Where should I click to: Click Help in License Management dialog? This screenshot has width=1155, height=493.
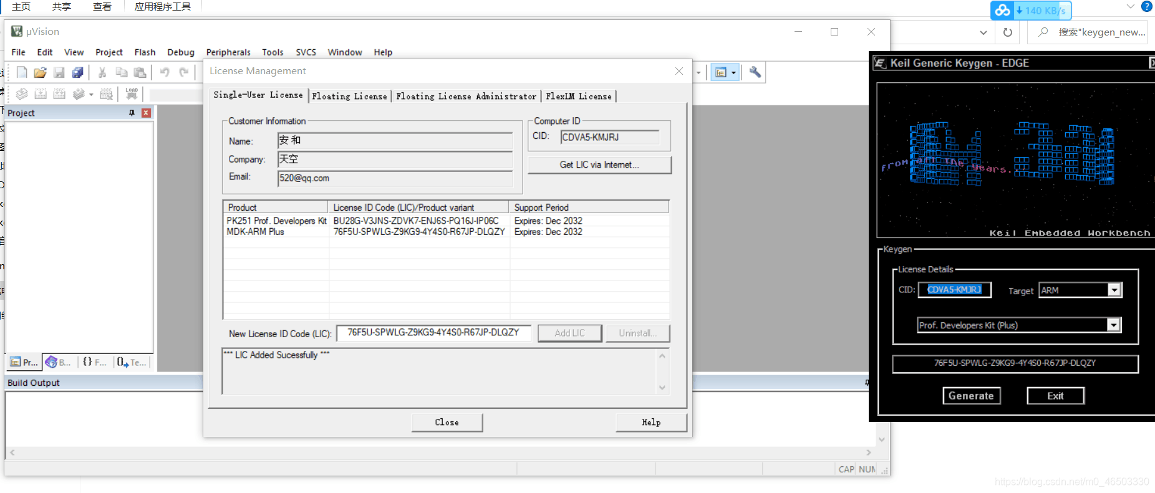(651, 423)
